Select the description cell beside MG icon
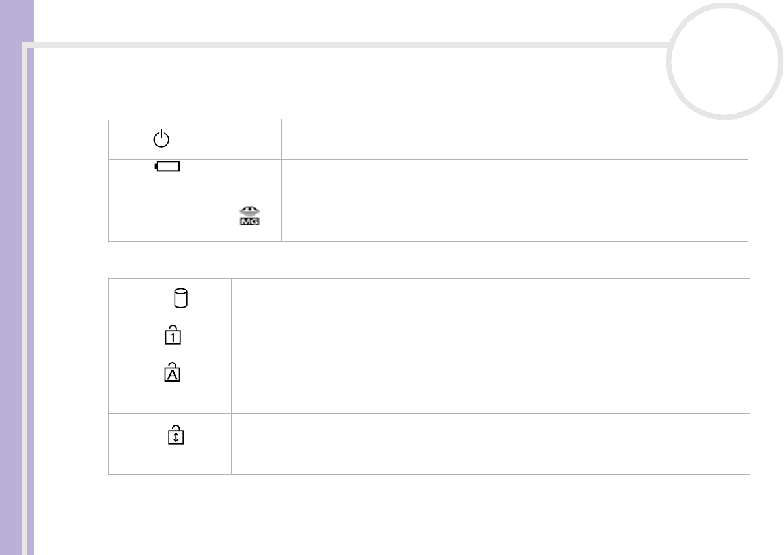The height and width of the screenshot is (555, 784). (x=514, y=222)
